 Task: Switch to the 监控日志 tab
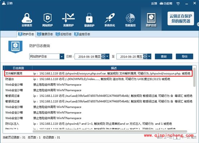pos(82,34)
